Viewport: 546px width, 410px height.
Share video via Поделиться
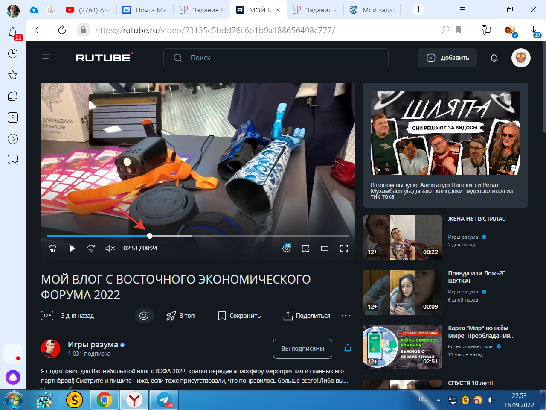point(307,316)
